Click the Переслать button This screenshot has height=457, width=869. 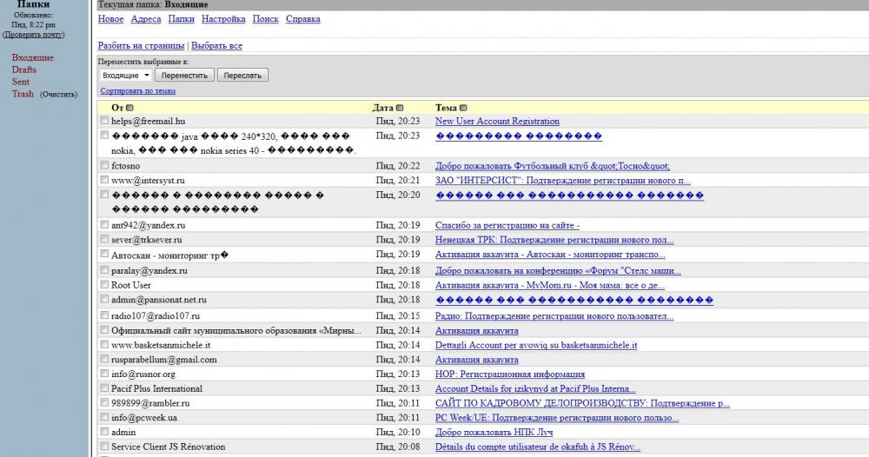[242, 76]
